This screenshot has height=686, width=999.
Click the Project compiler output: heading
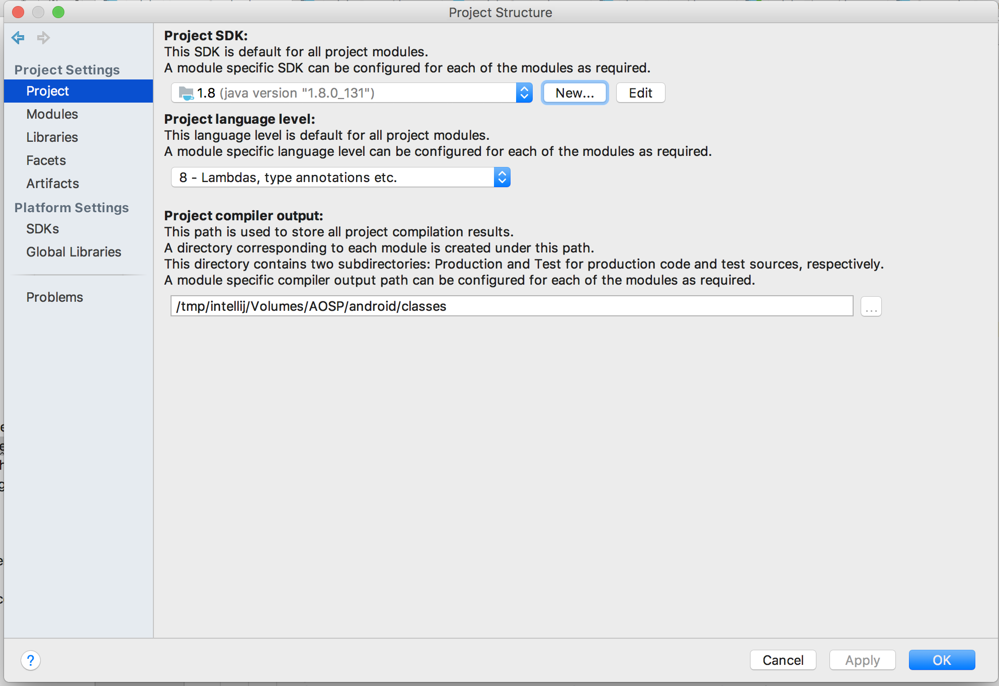tap(243, 216)
